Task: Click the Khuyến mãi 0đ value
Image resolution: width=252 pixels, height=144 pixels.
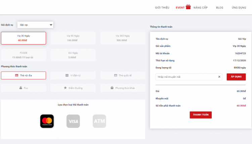Action: 244,98
